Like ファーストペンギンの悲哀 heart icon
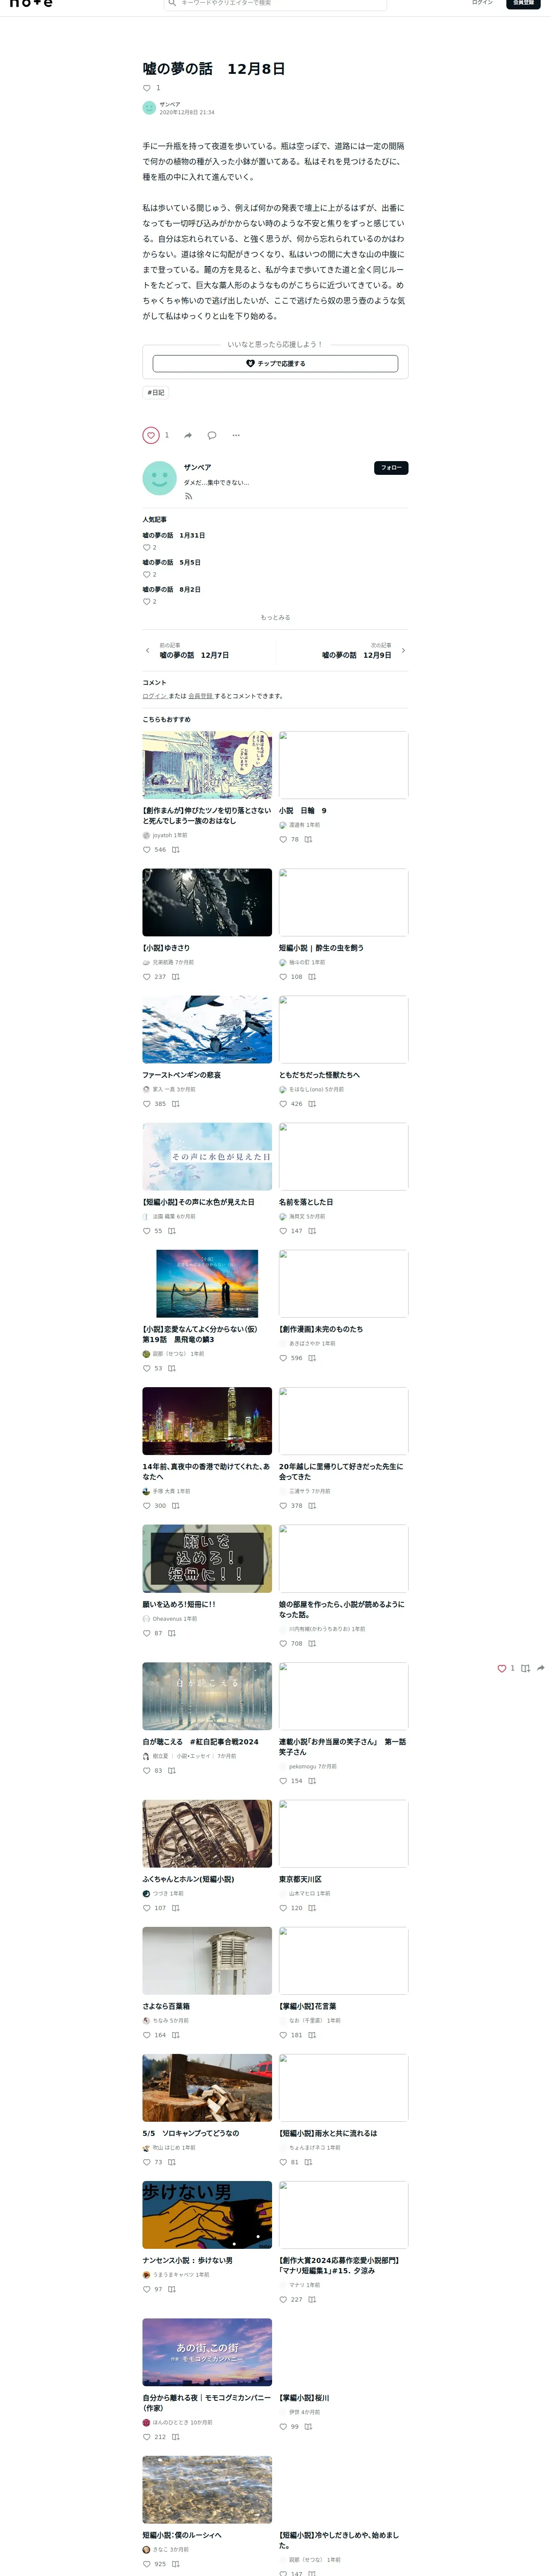This screenshot has height=2576, width=551. [147, 1104]
